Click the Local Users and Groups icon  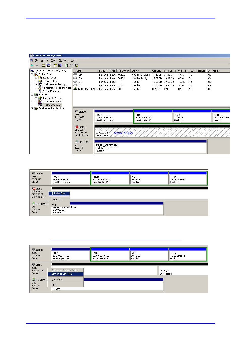[x=40, y=84]
